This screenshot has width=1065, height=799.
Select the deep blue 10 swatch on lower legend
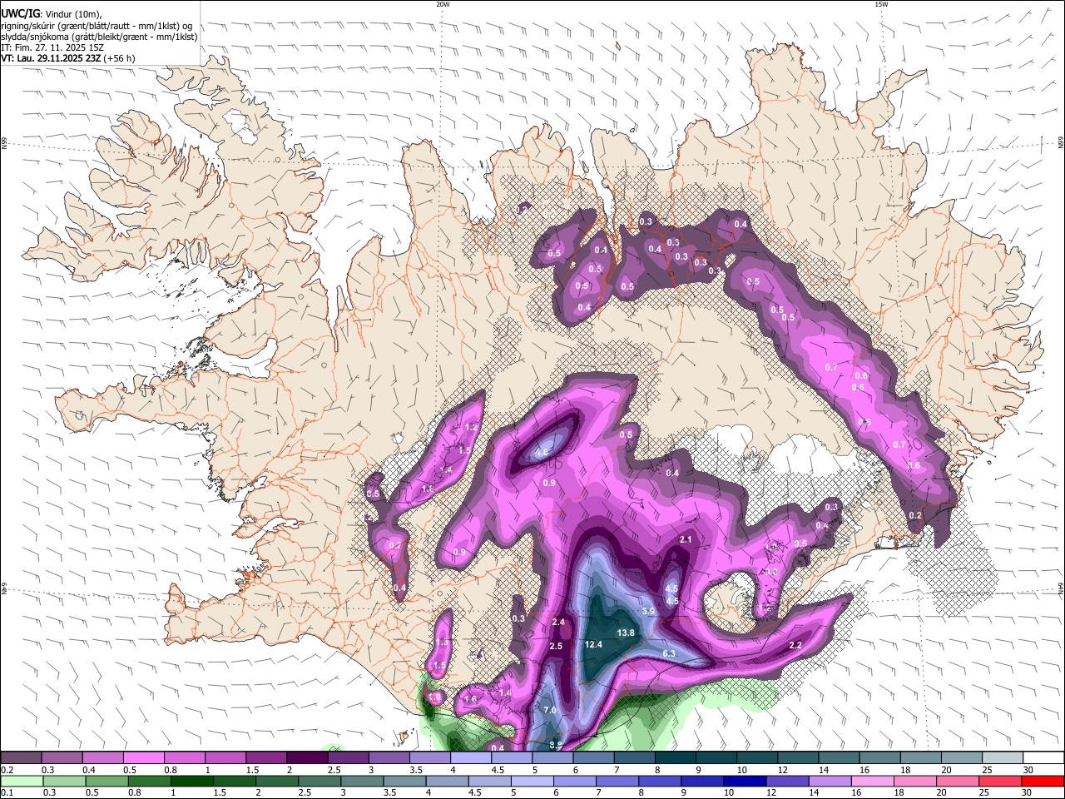tap(744, 781)
